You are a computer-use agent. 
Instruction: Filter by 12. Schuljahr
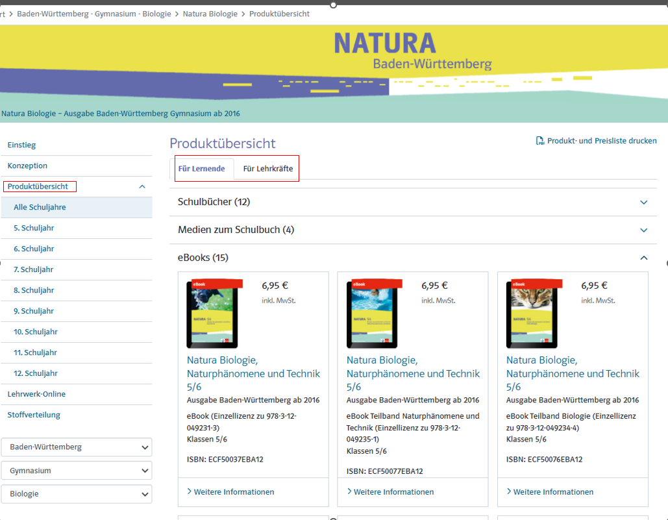(77, 373)
